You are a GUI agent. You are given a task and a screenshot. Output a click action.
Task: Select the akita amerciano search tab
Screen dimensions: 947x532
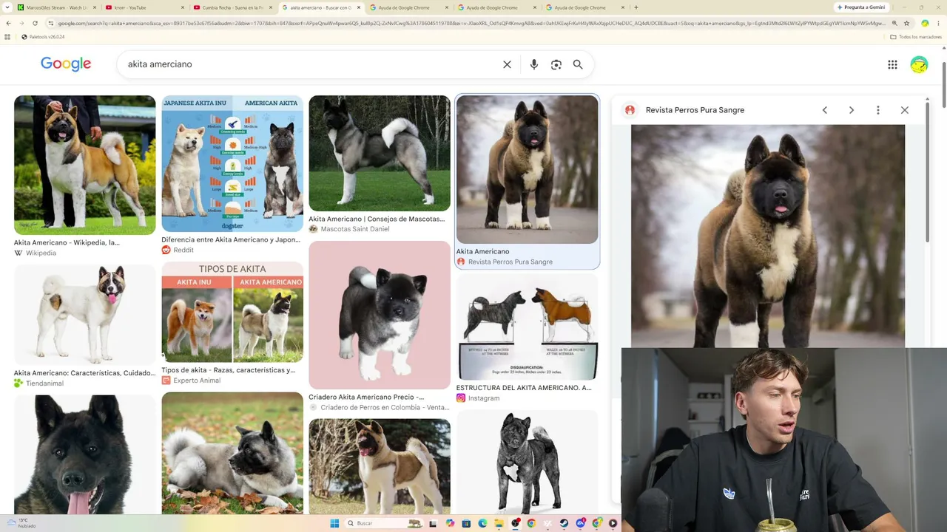click(320, 7)
